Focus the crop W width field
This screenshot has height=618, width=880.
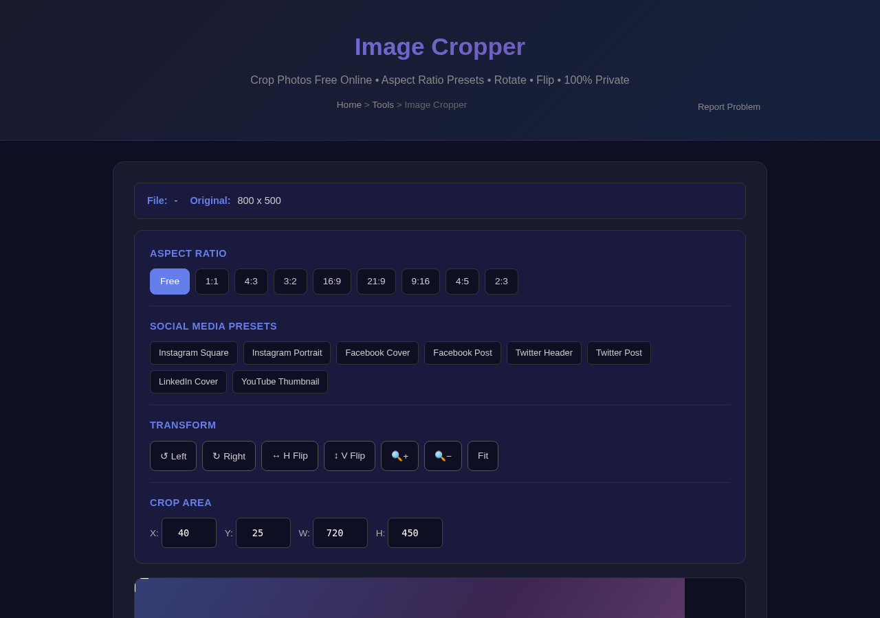340,533
